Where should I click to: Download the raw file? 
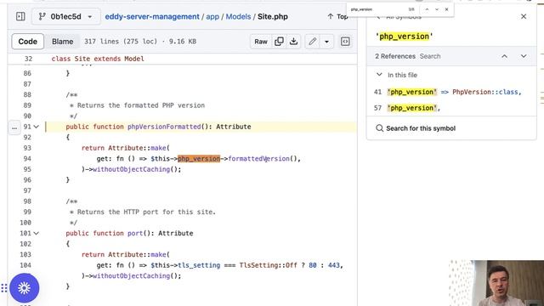[293, 42]
